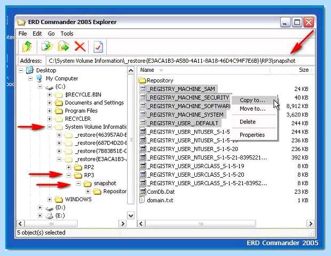Sort by the Size column header

click(292, 70)
